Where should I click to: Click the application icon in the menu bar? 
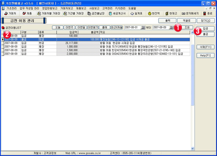(x=3, y=8)
